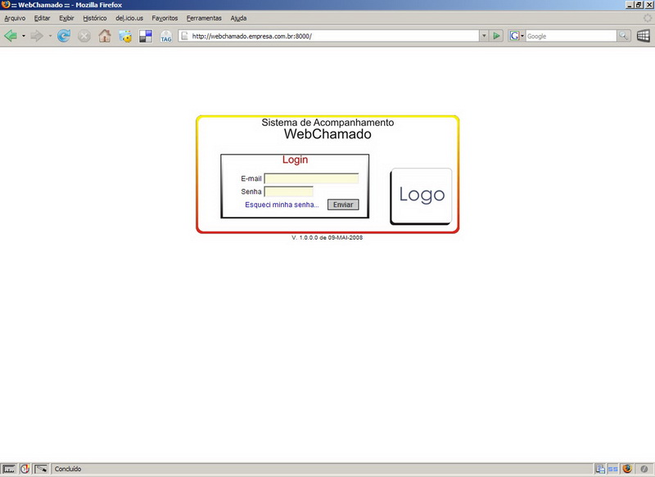Go to the Home page icon
Screen dimensions: 655x477
click(104, 36)
